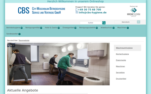Select Eigenmarke in the sidebar
Image resolution: width=151 pixels, height=94 pixels.
pyautogui.click(x=121, y=60)
